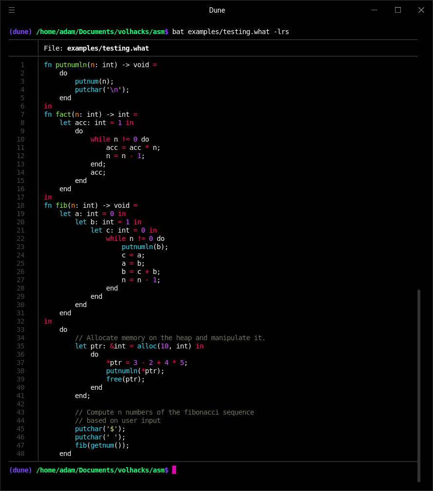Click 'b = c + b;' line
The height and width of the screenshot is (491, 433).
[141, 272]
